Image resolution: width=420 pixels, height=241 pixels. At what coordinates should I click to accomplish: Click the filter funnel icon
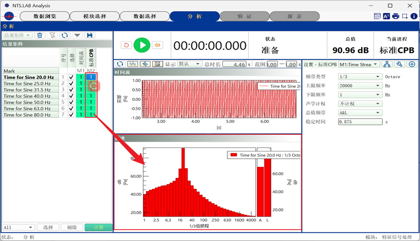(x=52, y=36)
